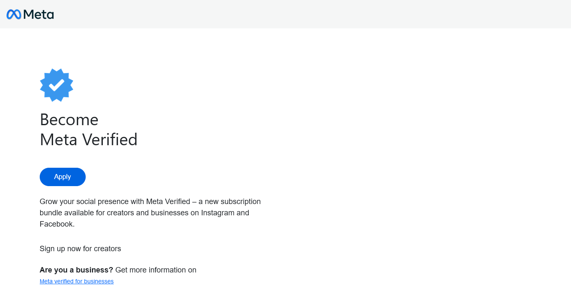
Task: Click white checkmark inside verified badge
Action: pyautogui.click(x=56, y=85)
